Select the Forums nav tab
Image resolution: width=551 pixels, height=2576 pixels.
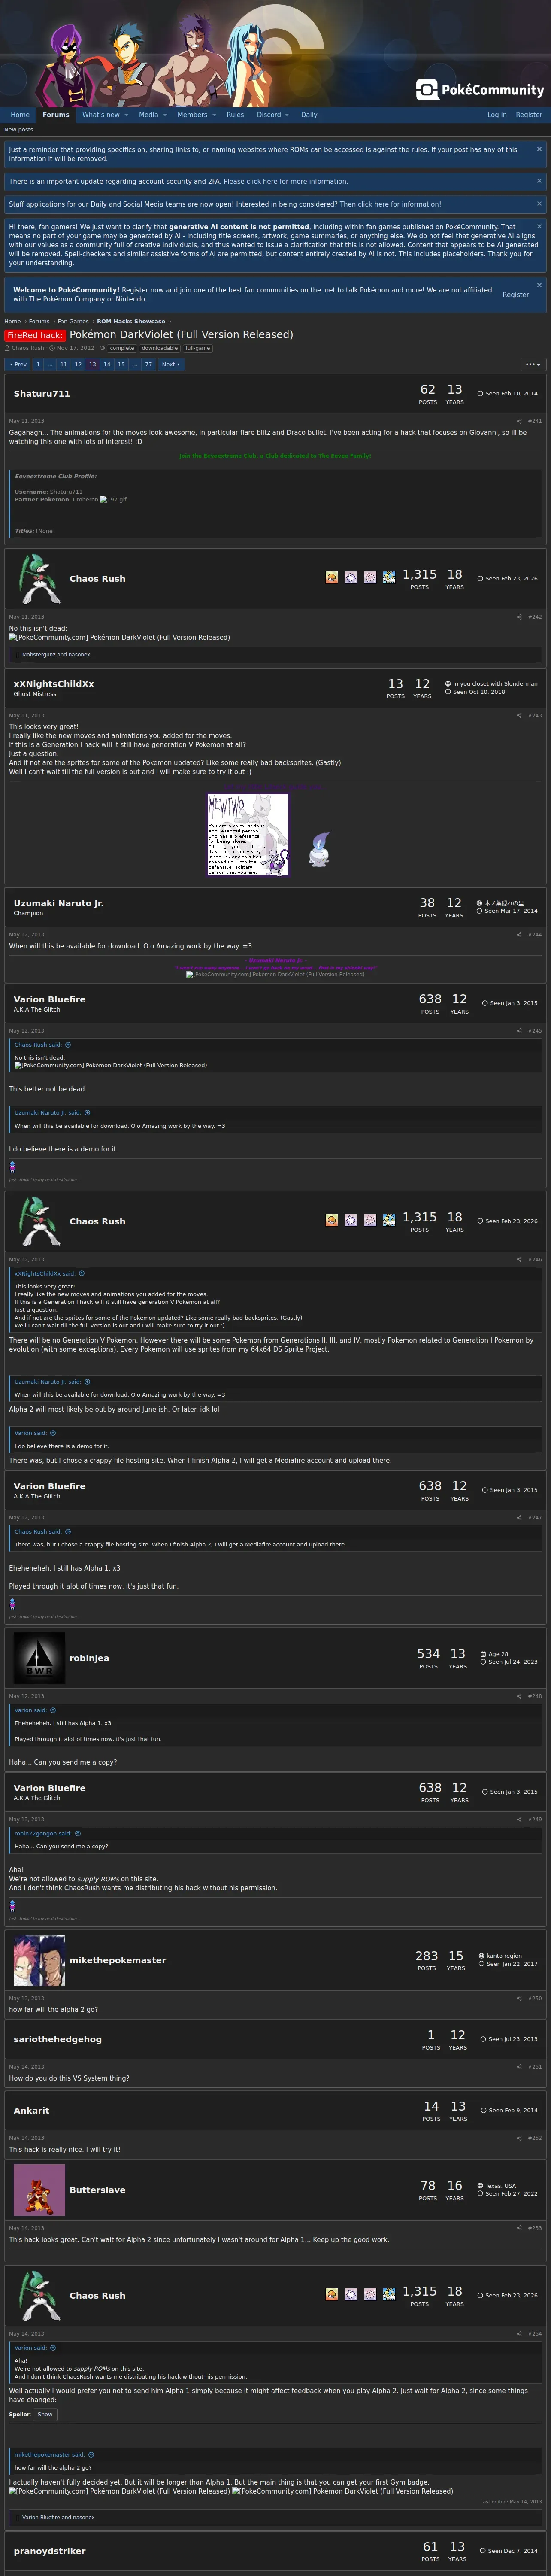pyautogui.click(x=56, y=115)
